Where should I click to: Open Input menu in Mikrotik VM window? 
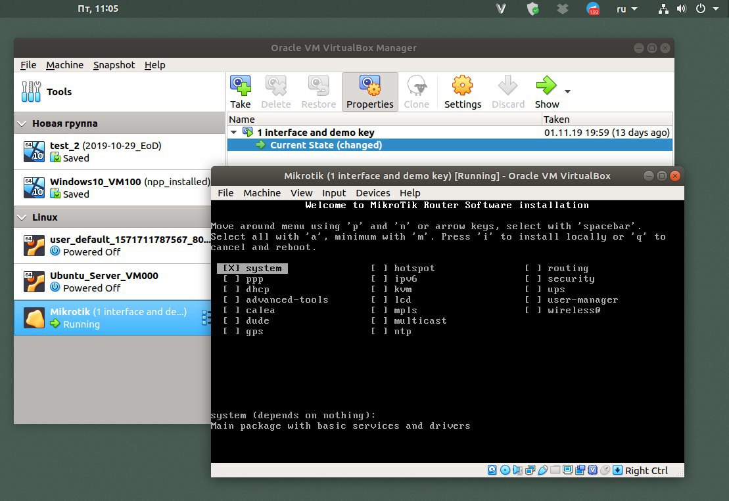click(334, 192)
